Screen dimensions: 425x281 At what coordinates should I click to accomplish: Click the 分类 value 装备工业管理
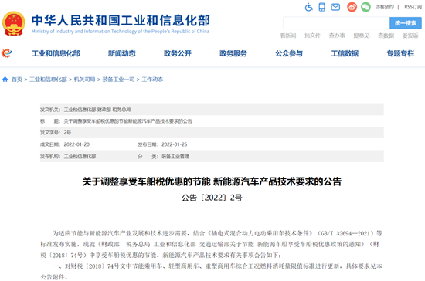[x=175, y=157]
